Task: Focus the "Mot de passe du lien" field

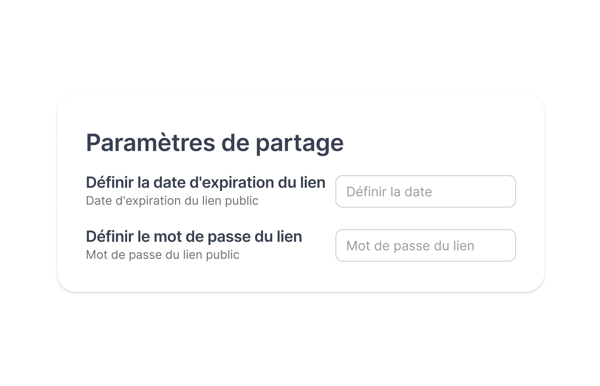Action: 425,245
